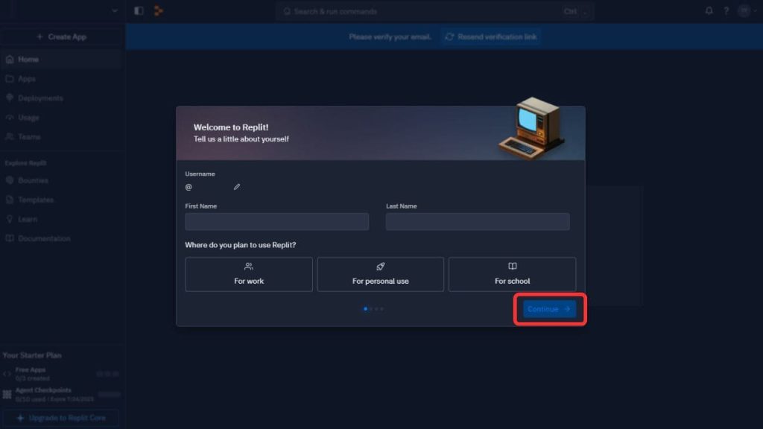
Task: Open the help question mark icon
Action: (726, 10)
